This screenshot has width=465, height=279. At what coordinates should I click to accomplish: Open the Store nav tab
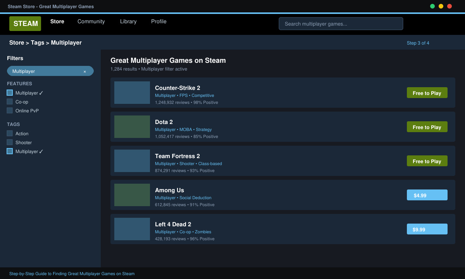[57, 21]
